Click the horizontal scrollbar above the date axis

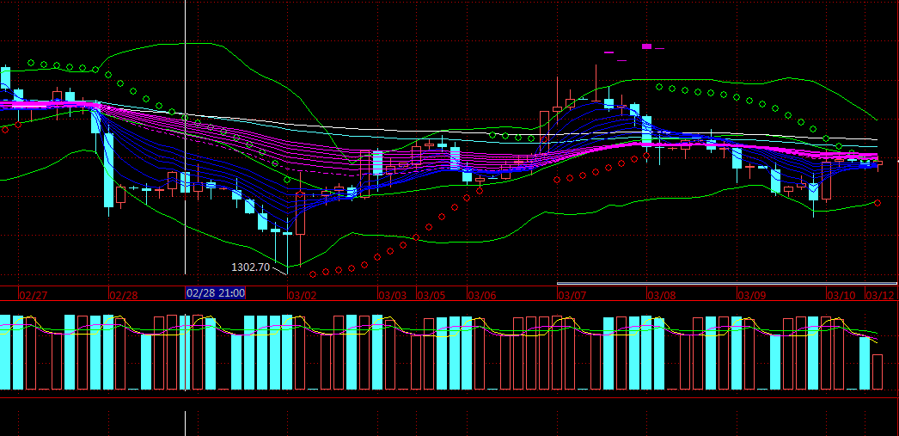727,284
